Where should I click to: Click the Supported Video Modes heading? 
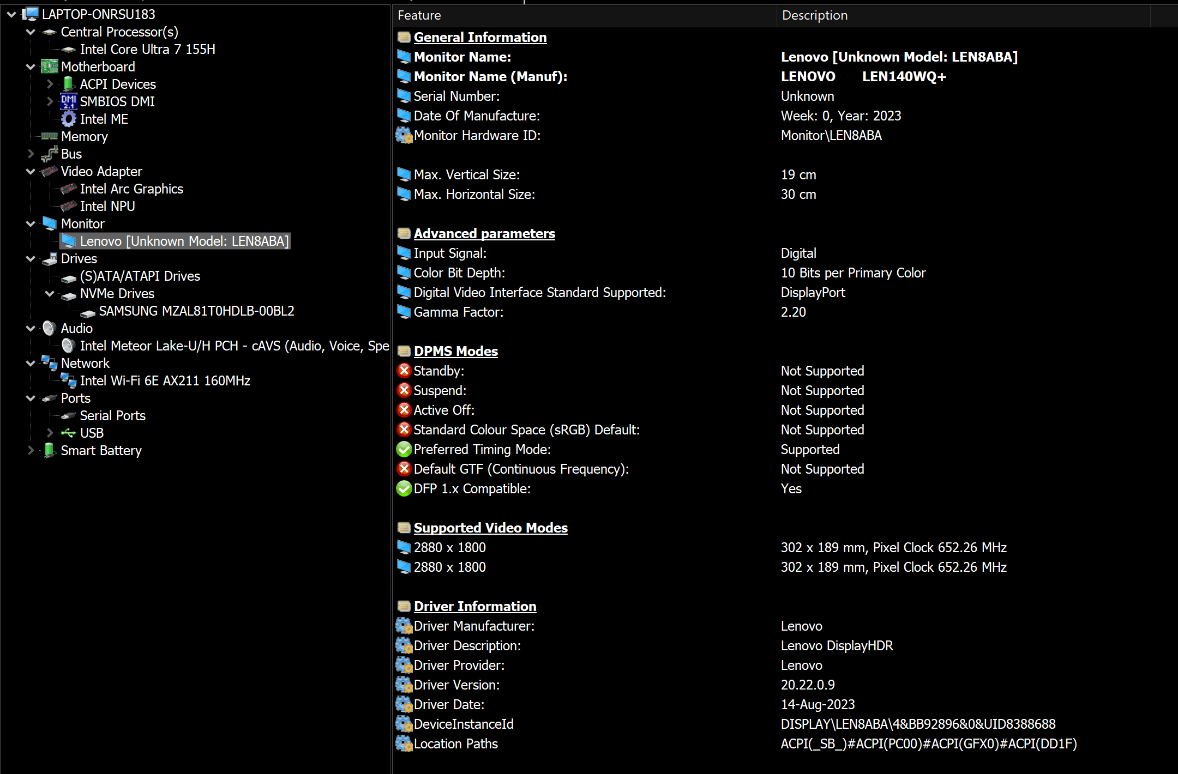pos(491,528)
